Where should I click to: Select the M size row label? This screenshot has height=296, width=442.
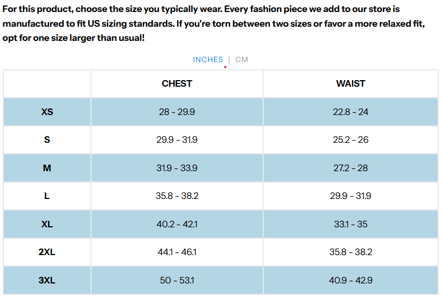[x=47, y=168]
